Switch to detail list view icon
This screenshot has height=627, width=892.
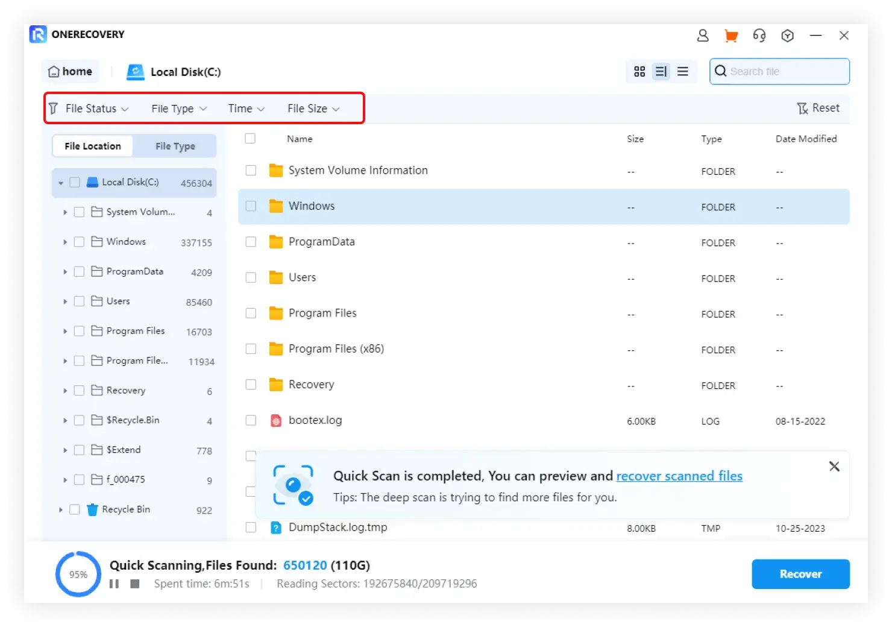click(x=661, y=72)
